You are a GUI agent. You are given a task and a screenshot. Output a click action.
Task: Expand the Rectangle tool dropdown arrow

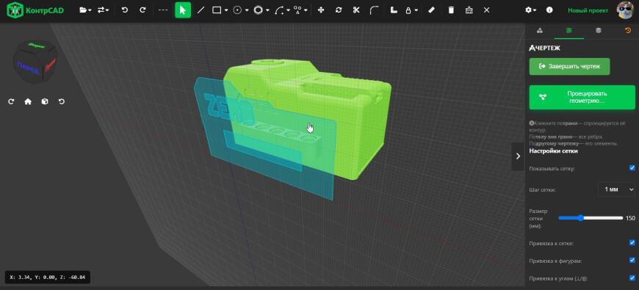[226, 10]
